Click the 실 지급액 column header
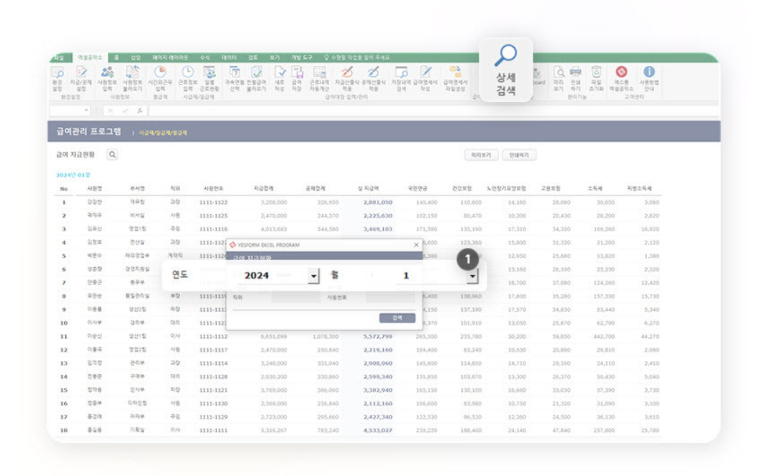Screen dimensions: 773x476 pos(369,188)
